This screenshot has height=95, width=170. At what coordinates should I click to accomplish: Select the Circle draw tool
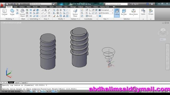pyautogui.click(x=49, y=13)
